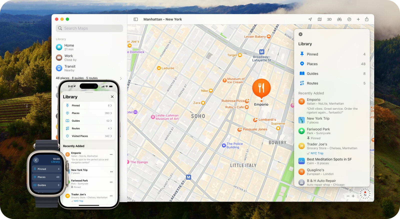Image resolution: width=400 pixels, height=219 pixels.
Task: Click the directions icon in toolbar
Action: click(x=349, y=19)
